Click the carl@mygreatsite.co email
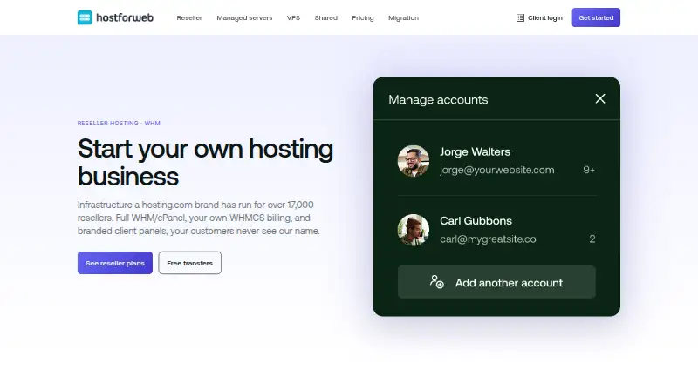698x383 pixels. coord(488,239)
